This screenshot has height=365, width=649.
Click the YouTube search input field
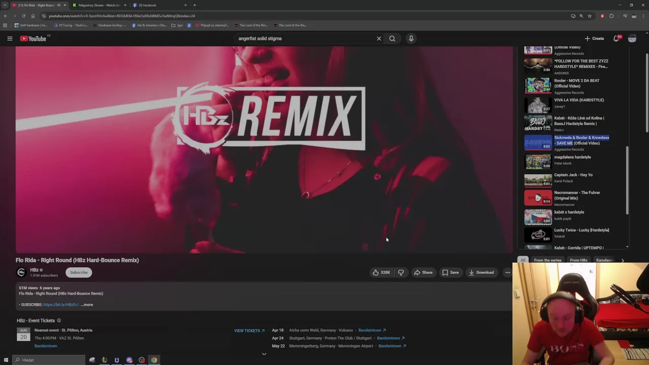pos(304,39)
